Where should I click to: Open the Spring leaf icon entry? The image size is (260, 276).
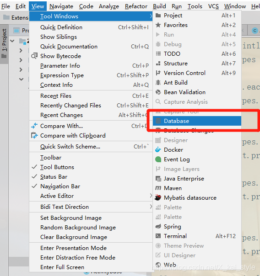coord(158,226)
